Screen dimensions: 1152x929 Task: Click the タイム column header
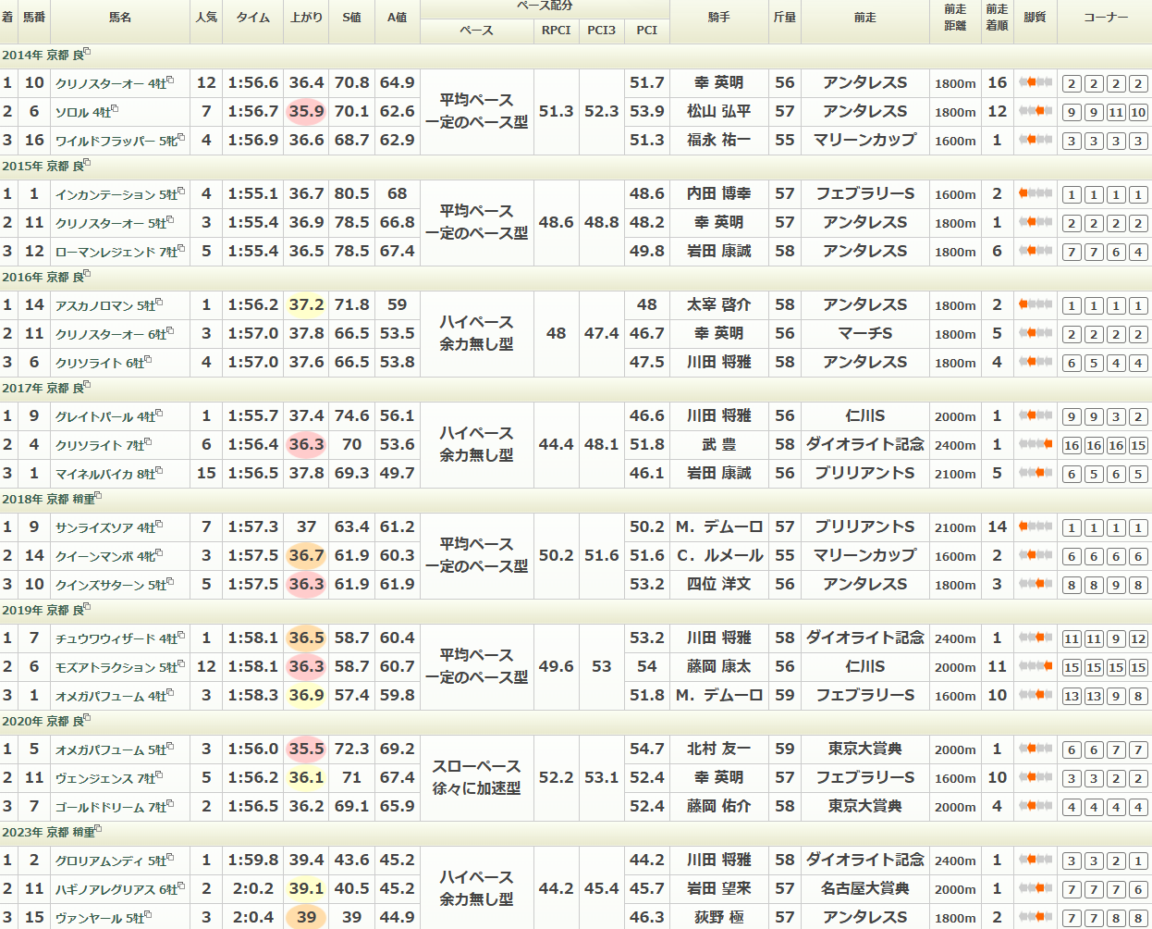(x=253, y=18)
